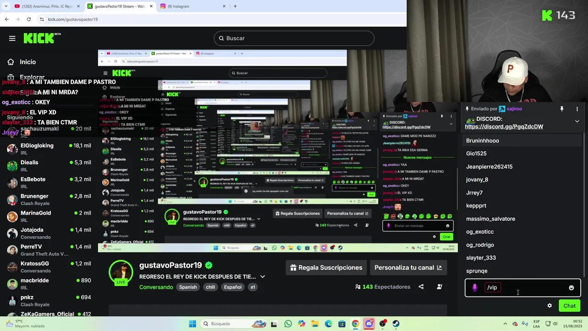Select the chill tag
Screen dimensions: 588x331
pyautogui.click(x=210, y=287)
